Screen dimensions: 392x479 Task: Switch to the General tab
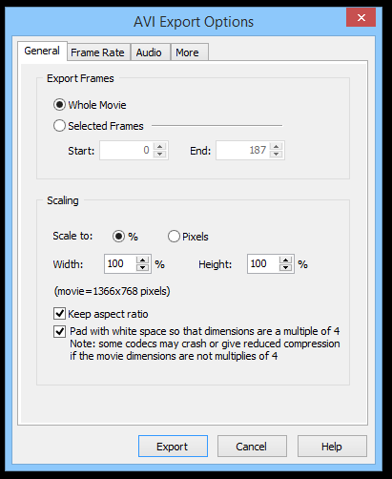(42, 51)
